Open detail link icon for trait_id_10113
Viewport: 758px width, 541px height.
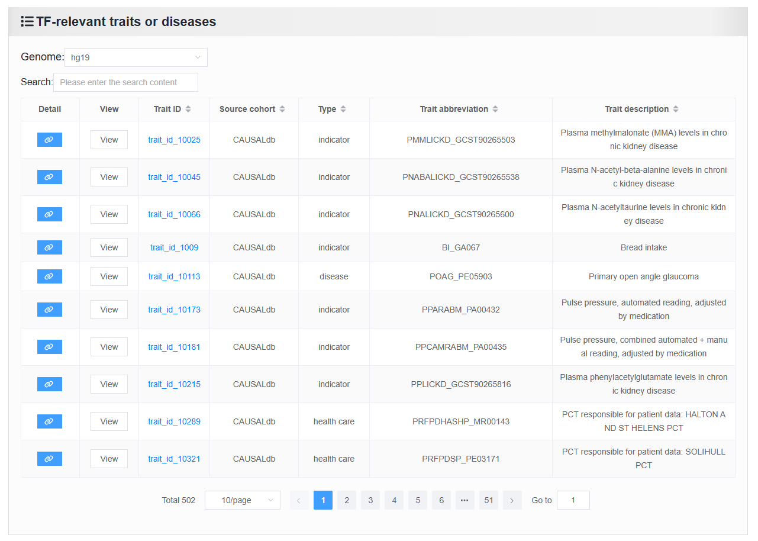(50, 276)
